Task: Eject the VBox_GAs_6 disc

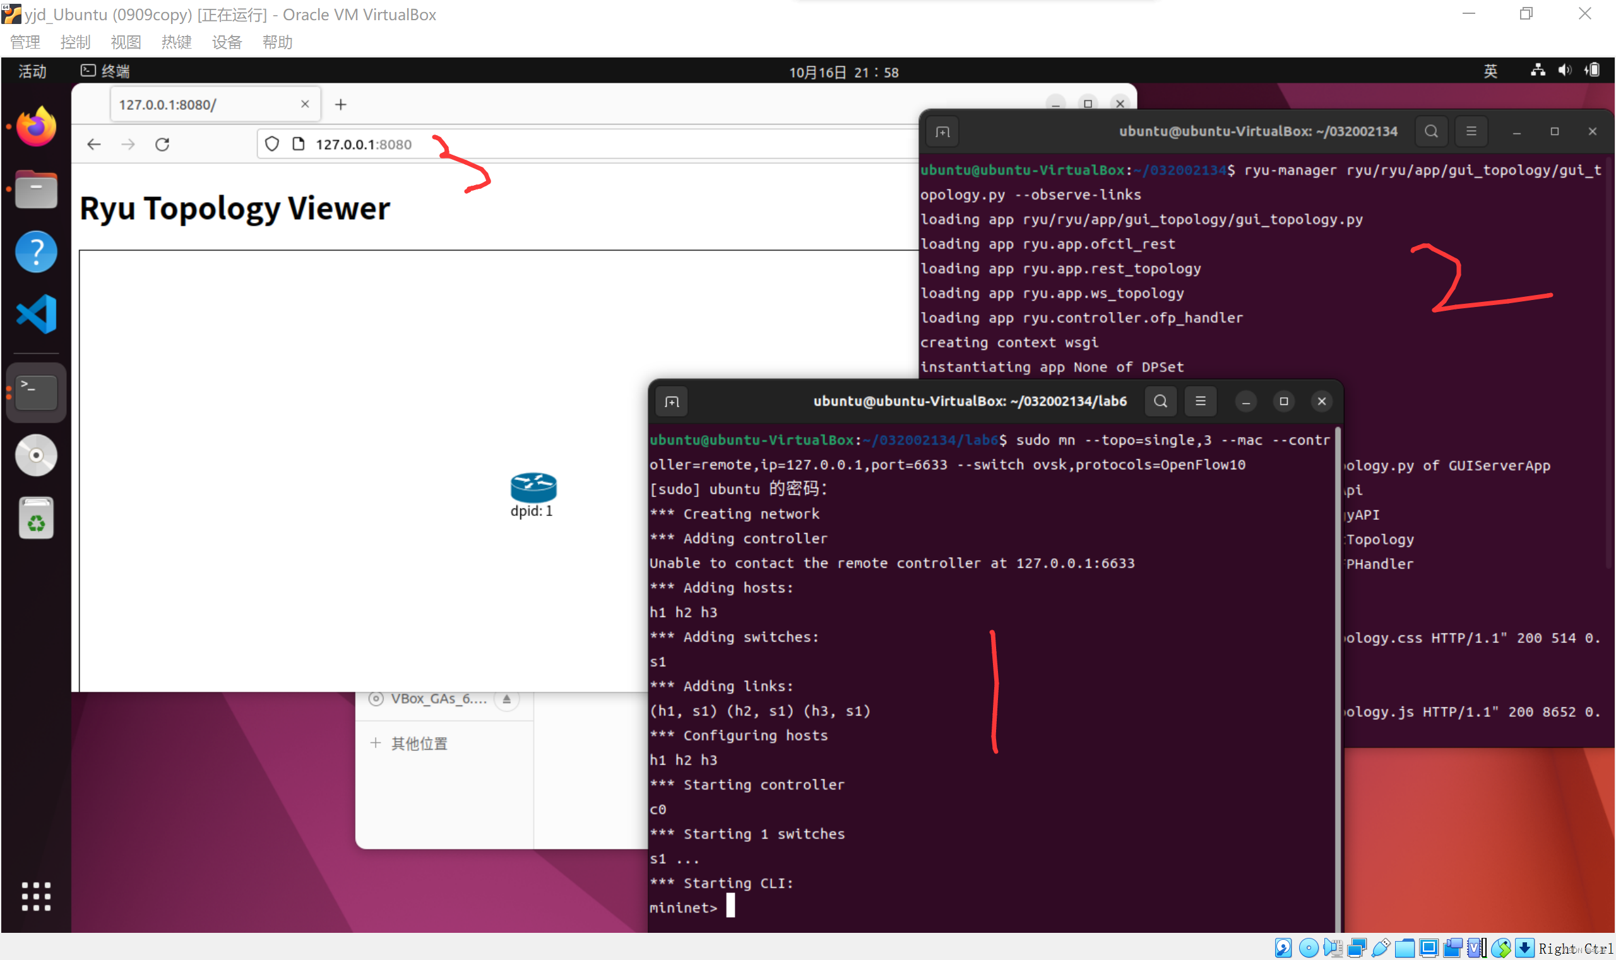Action: coord(507,699)
